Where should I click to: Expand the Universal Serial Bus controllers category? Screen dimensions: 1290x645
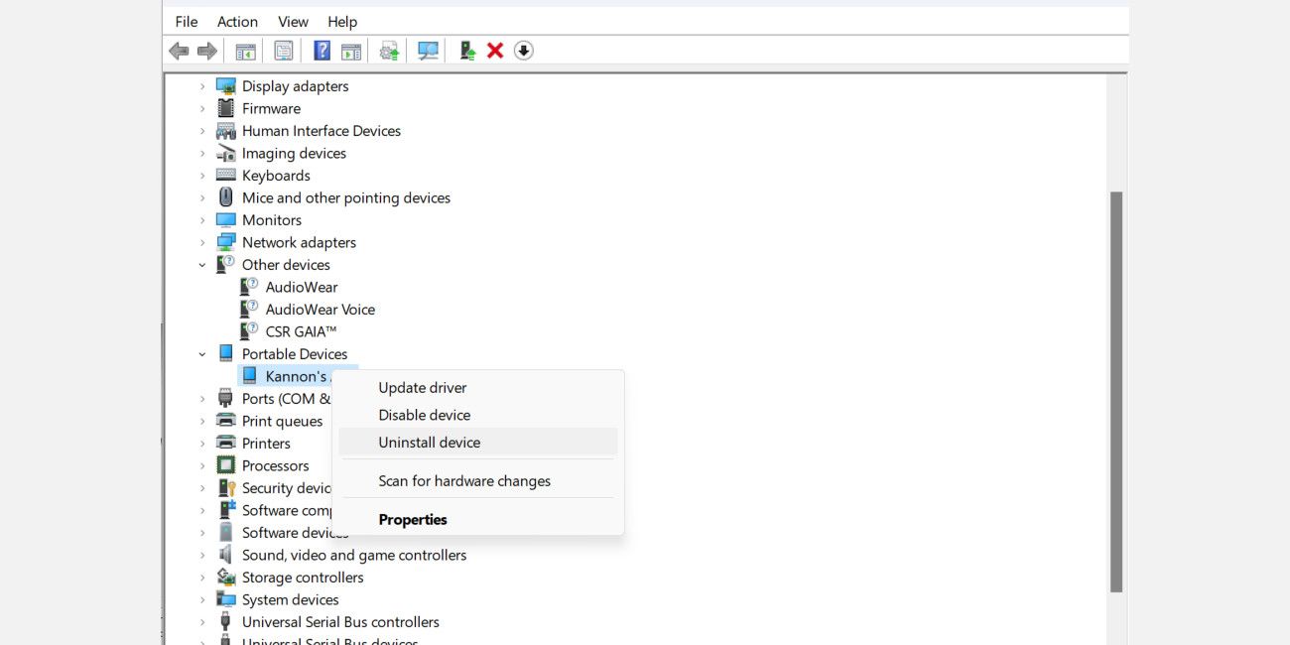coord(202,621)
